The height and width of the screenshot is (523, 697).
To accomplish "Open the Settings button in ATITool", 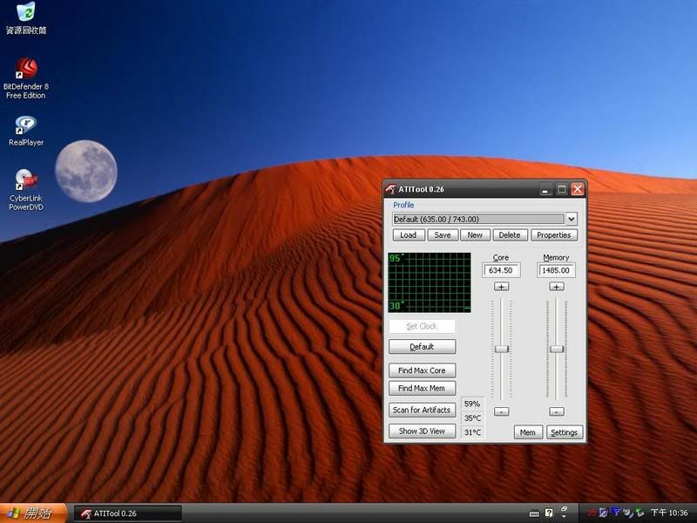I will (x=564, y=432).
